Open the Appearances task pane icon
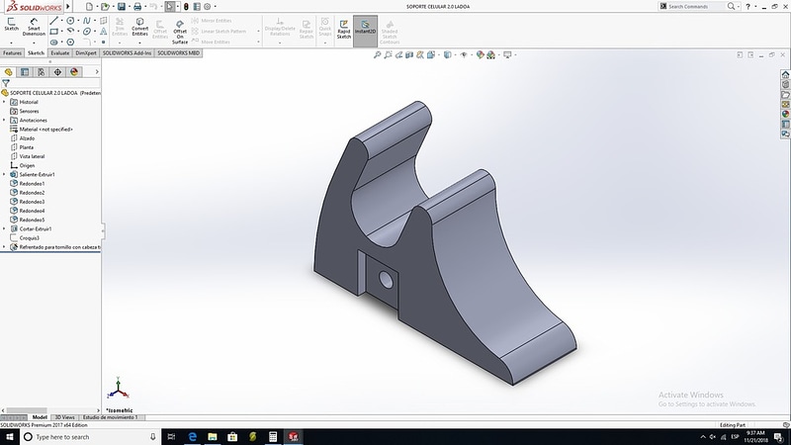 coord(785,114)
